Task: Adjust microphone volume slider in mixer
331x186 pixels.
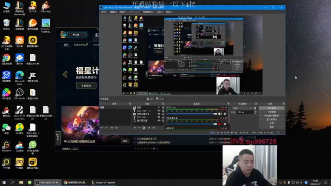Action: click(x=192, y=114)
